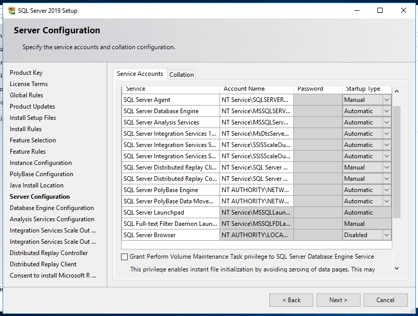The image size is (418, 316).
Task: Click Password field for SQL Server Database Engine
Action: click(x=317, y=111)
